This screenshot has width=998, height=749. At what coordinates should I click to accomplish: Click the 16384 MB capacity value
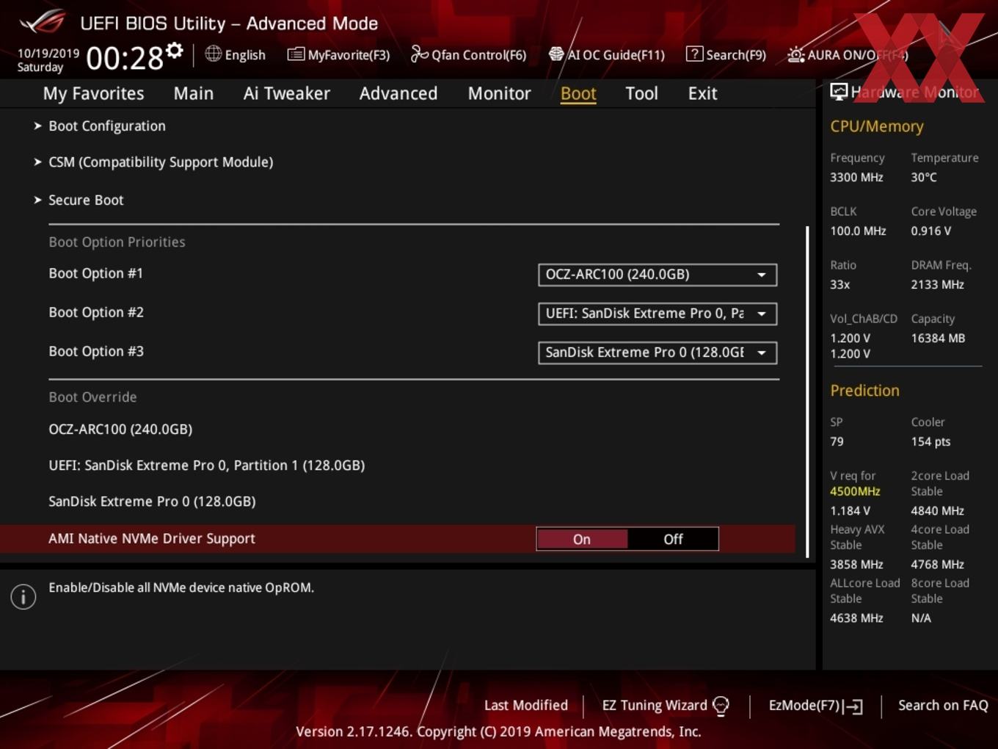point(938,339)
